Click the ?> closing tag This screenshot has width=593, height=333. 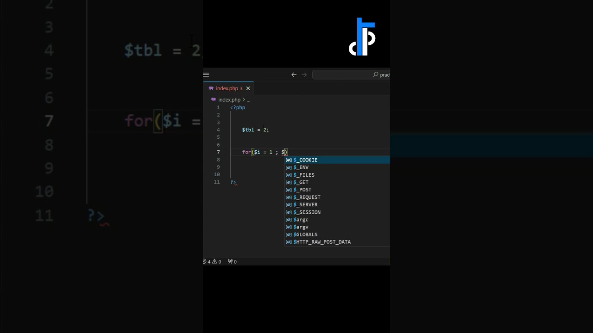click(233, 182)
